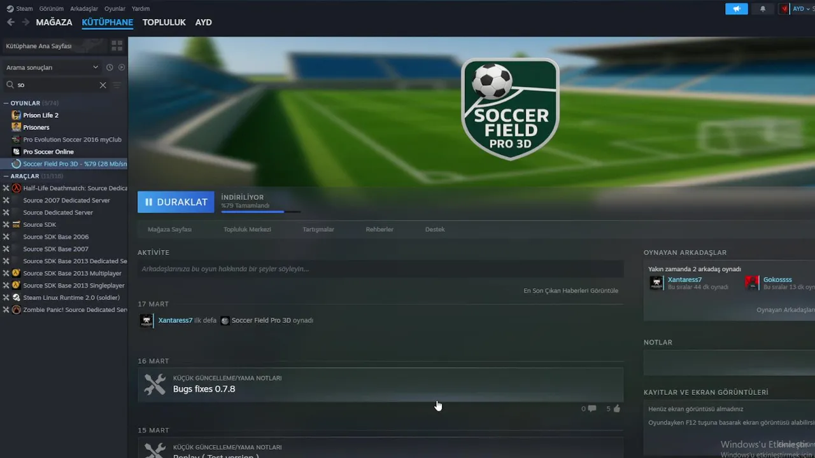Pause the download with DURAKLAT
815x458 pixels.
[176, 202]
